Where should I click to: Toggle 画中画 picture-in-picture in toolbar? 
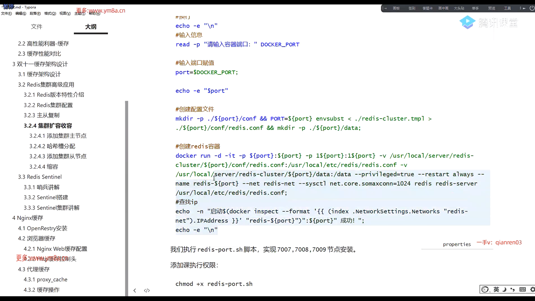(443, 8)
